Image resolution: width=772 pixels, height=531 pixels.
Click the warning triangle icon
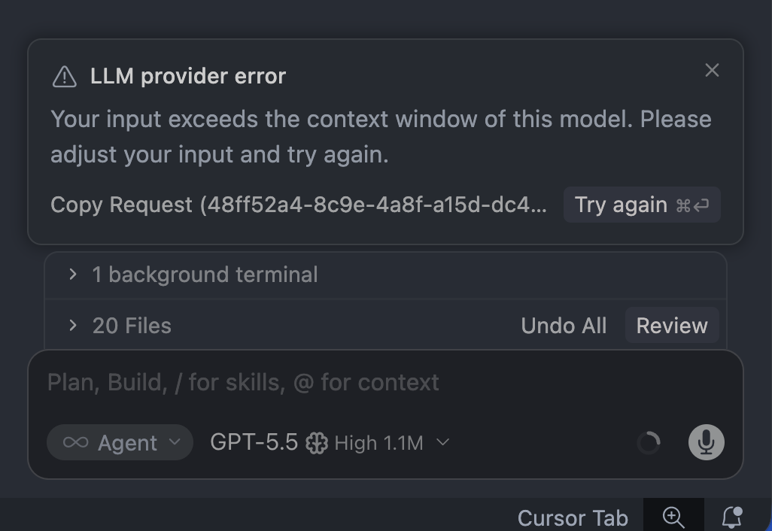pos(65,77)
